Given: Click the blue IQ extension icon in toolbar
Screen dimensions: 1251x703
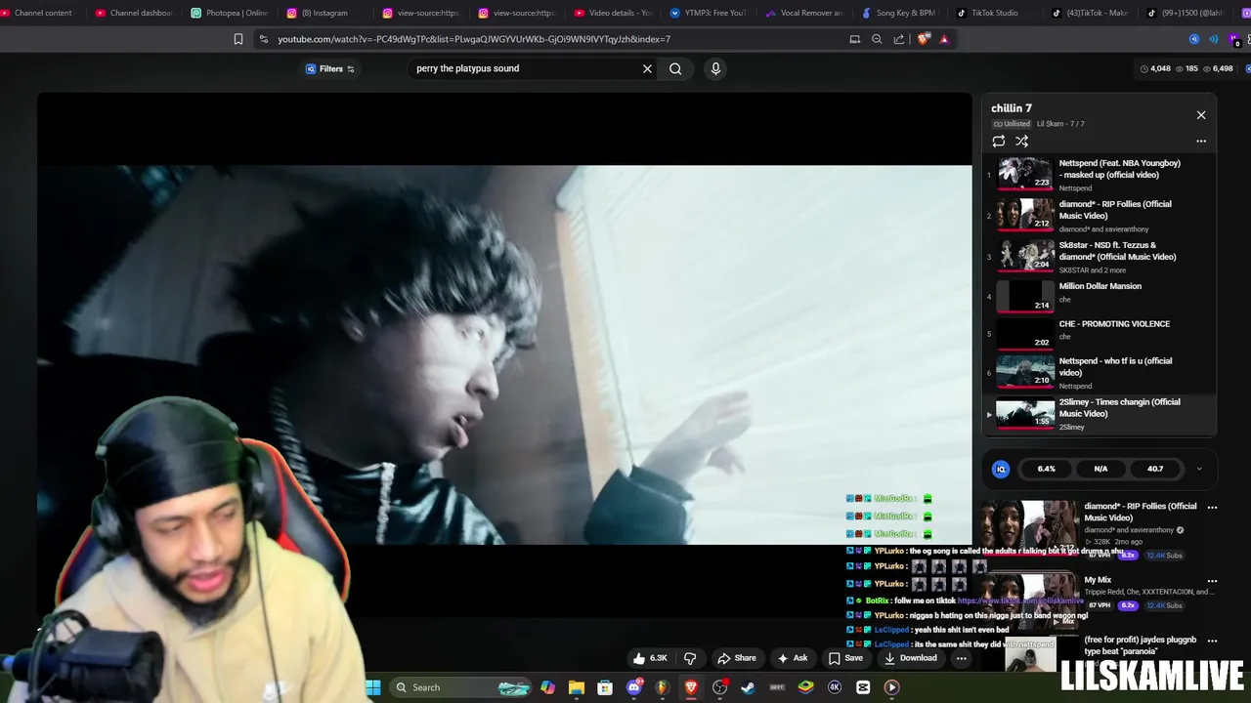Looking at the screenshot, I should tap(1193, 39).
